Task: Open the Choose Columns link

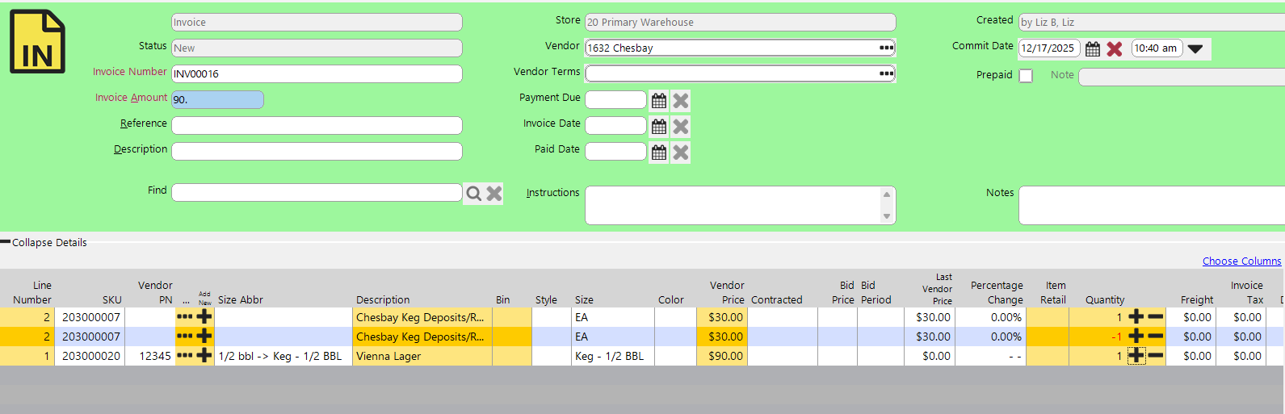Action: pyautogui.click(x=1241, y=261)
